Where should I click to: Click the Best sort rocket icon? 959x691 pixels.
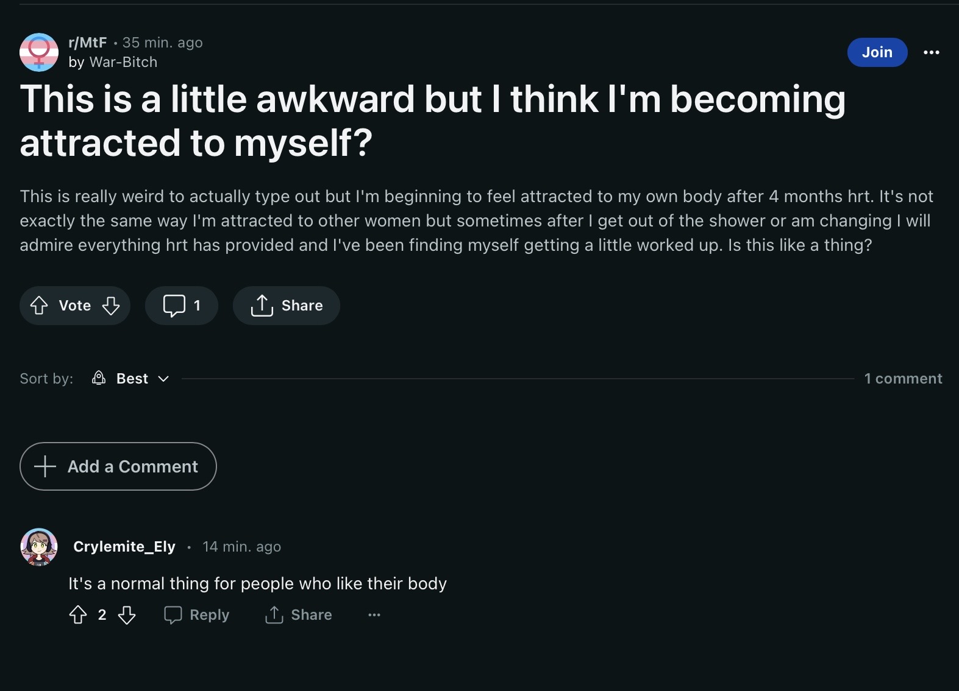click(x=99, y=378)
